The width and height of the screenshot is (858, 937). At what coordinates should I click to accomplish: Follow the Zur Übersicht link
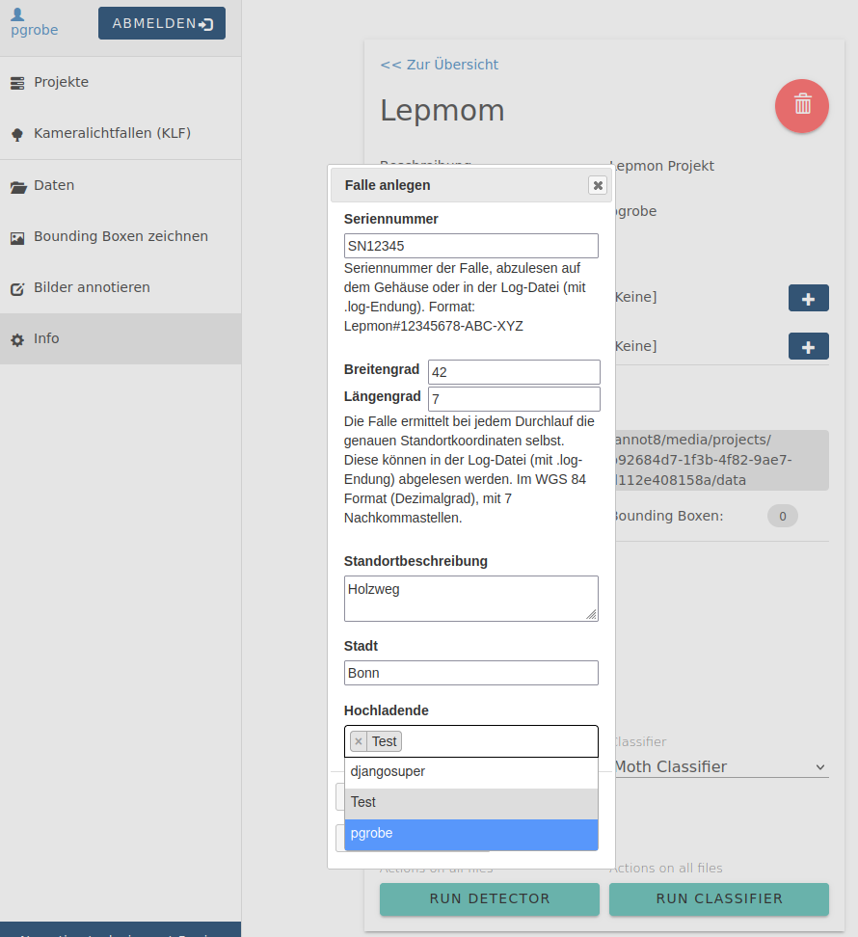pyautogui.click(x=440, y=65)
